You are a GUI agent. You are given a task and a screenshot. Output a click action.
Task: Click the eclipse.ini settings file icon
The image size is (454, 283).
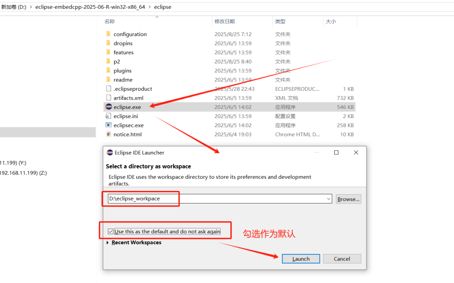[108, 116]
